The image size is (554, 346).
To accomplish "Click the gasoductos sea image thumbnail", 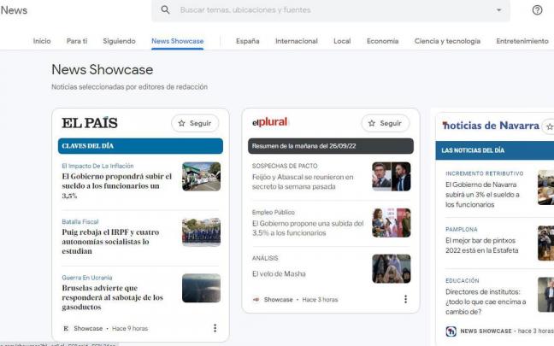I will 202,288.
